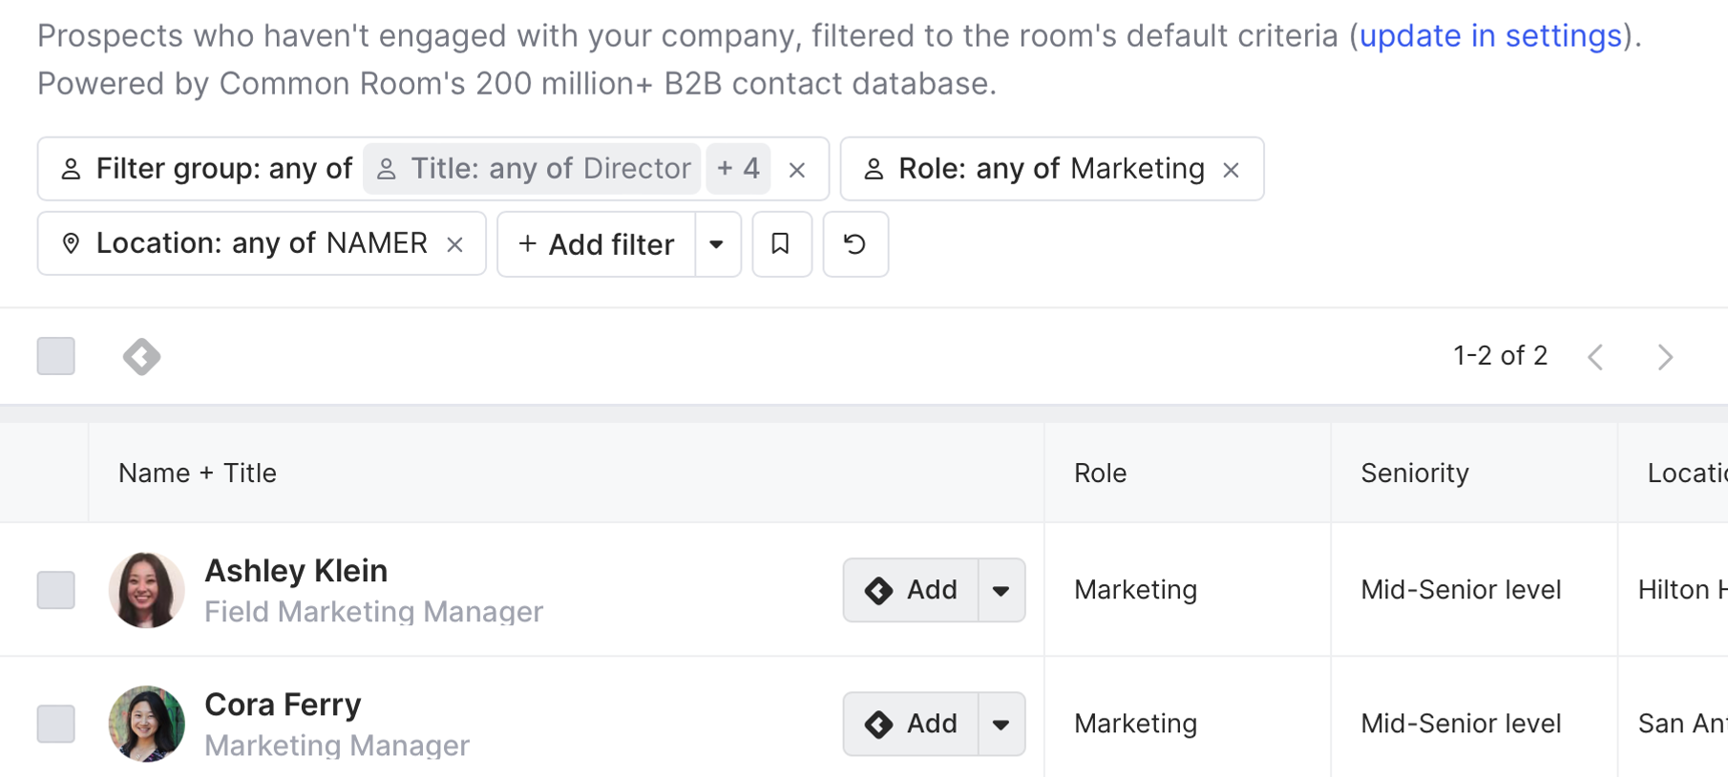
Task: Click the Role column header
Action: 1100,473
